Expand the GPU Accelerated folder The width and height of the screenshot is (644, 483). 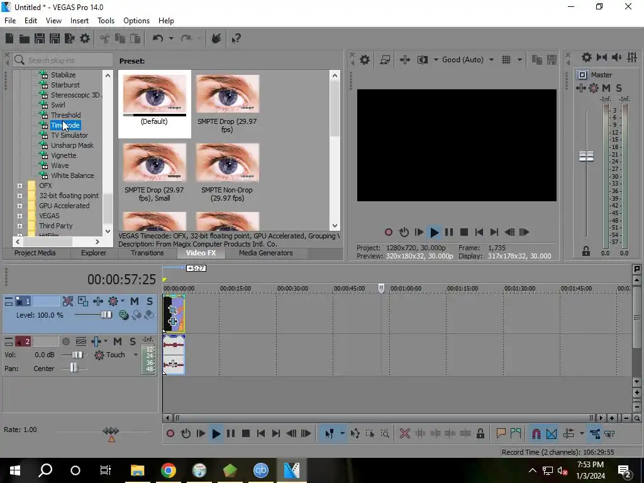(x=19, y=206)
